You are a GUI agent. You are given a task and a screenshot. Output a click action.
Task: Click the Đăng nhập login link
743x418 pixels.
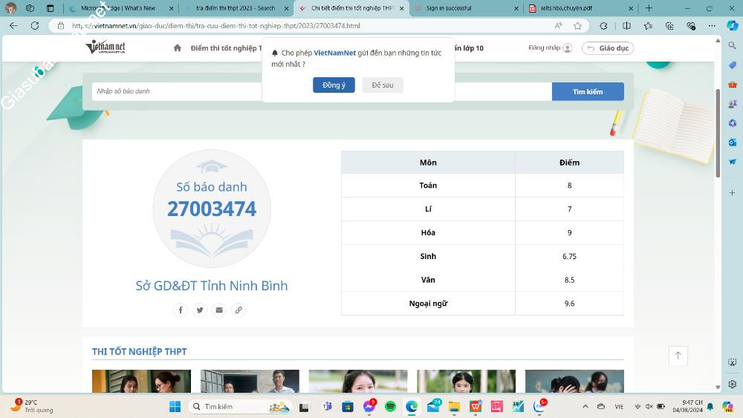[549, 48]
